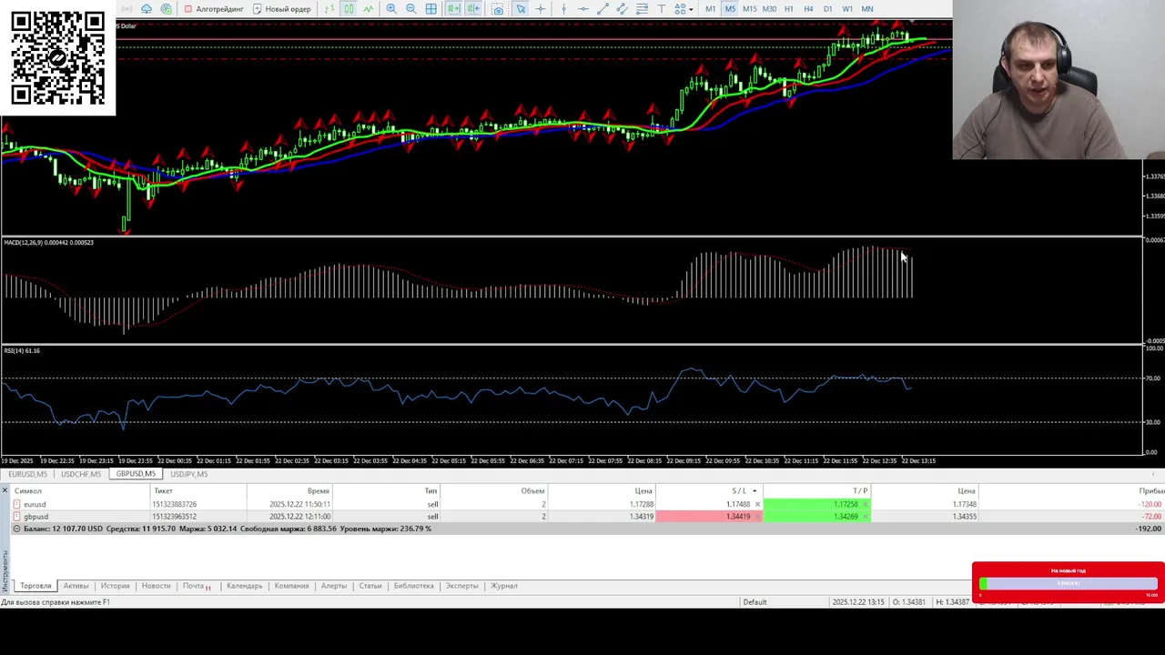Viewport: 1165px width, 655px height.
Task: Set timeframe to M5
Action: click(x=730, y=8)
